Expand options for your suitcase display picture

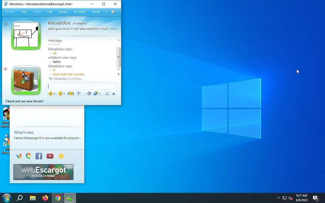pyautogui.click(x=5, y=69)
